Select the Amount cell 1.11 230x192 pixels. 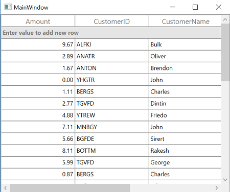38,91
